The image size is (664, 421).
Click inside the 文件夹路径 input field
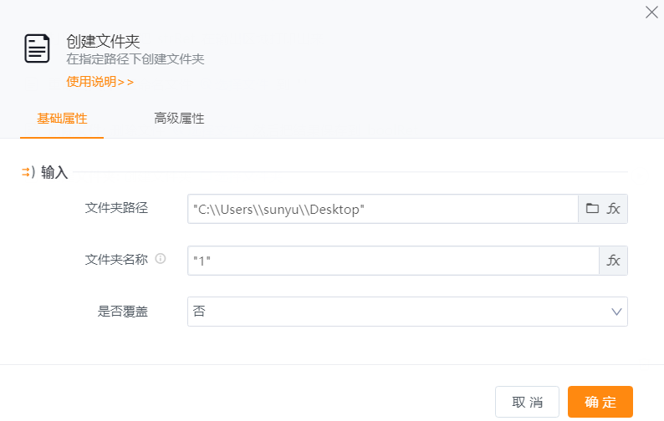click(382, 209)
